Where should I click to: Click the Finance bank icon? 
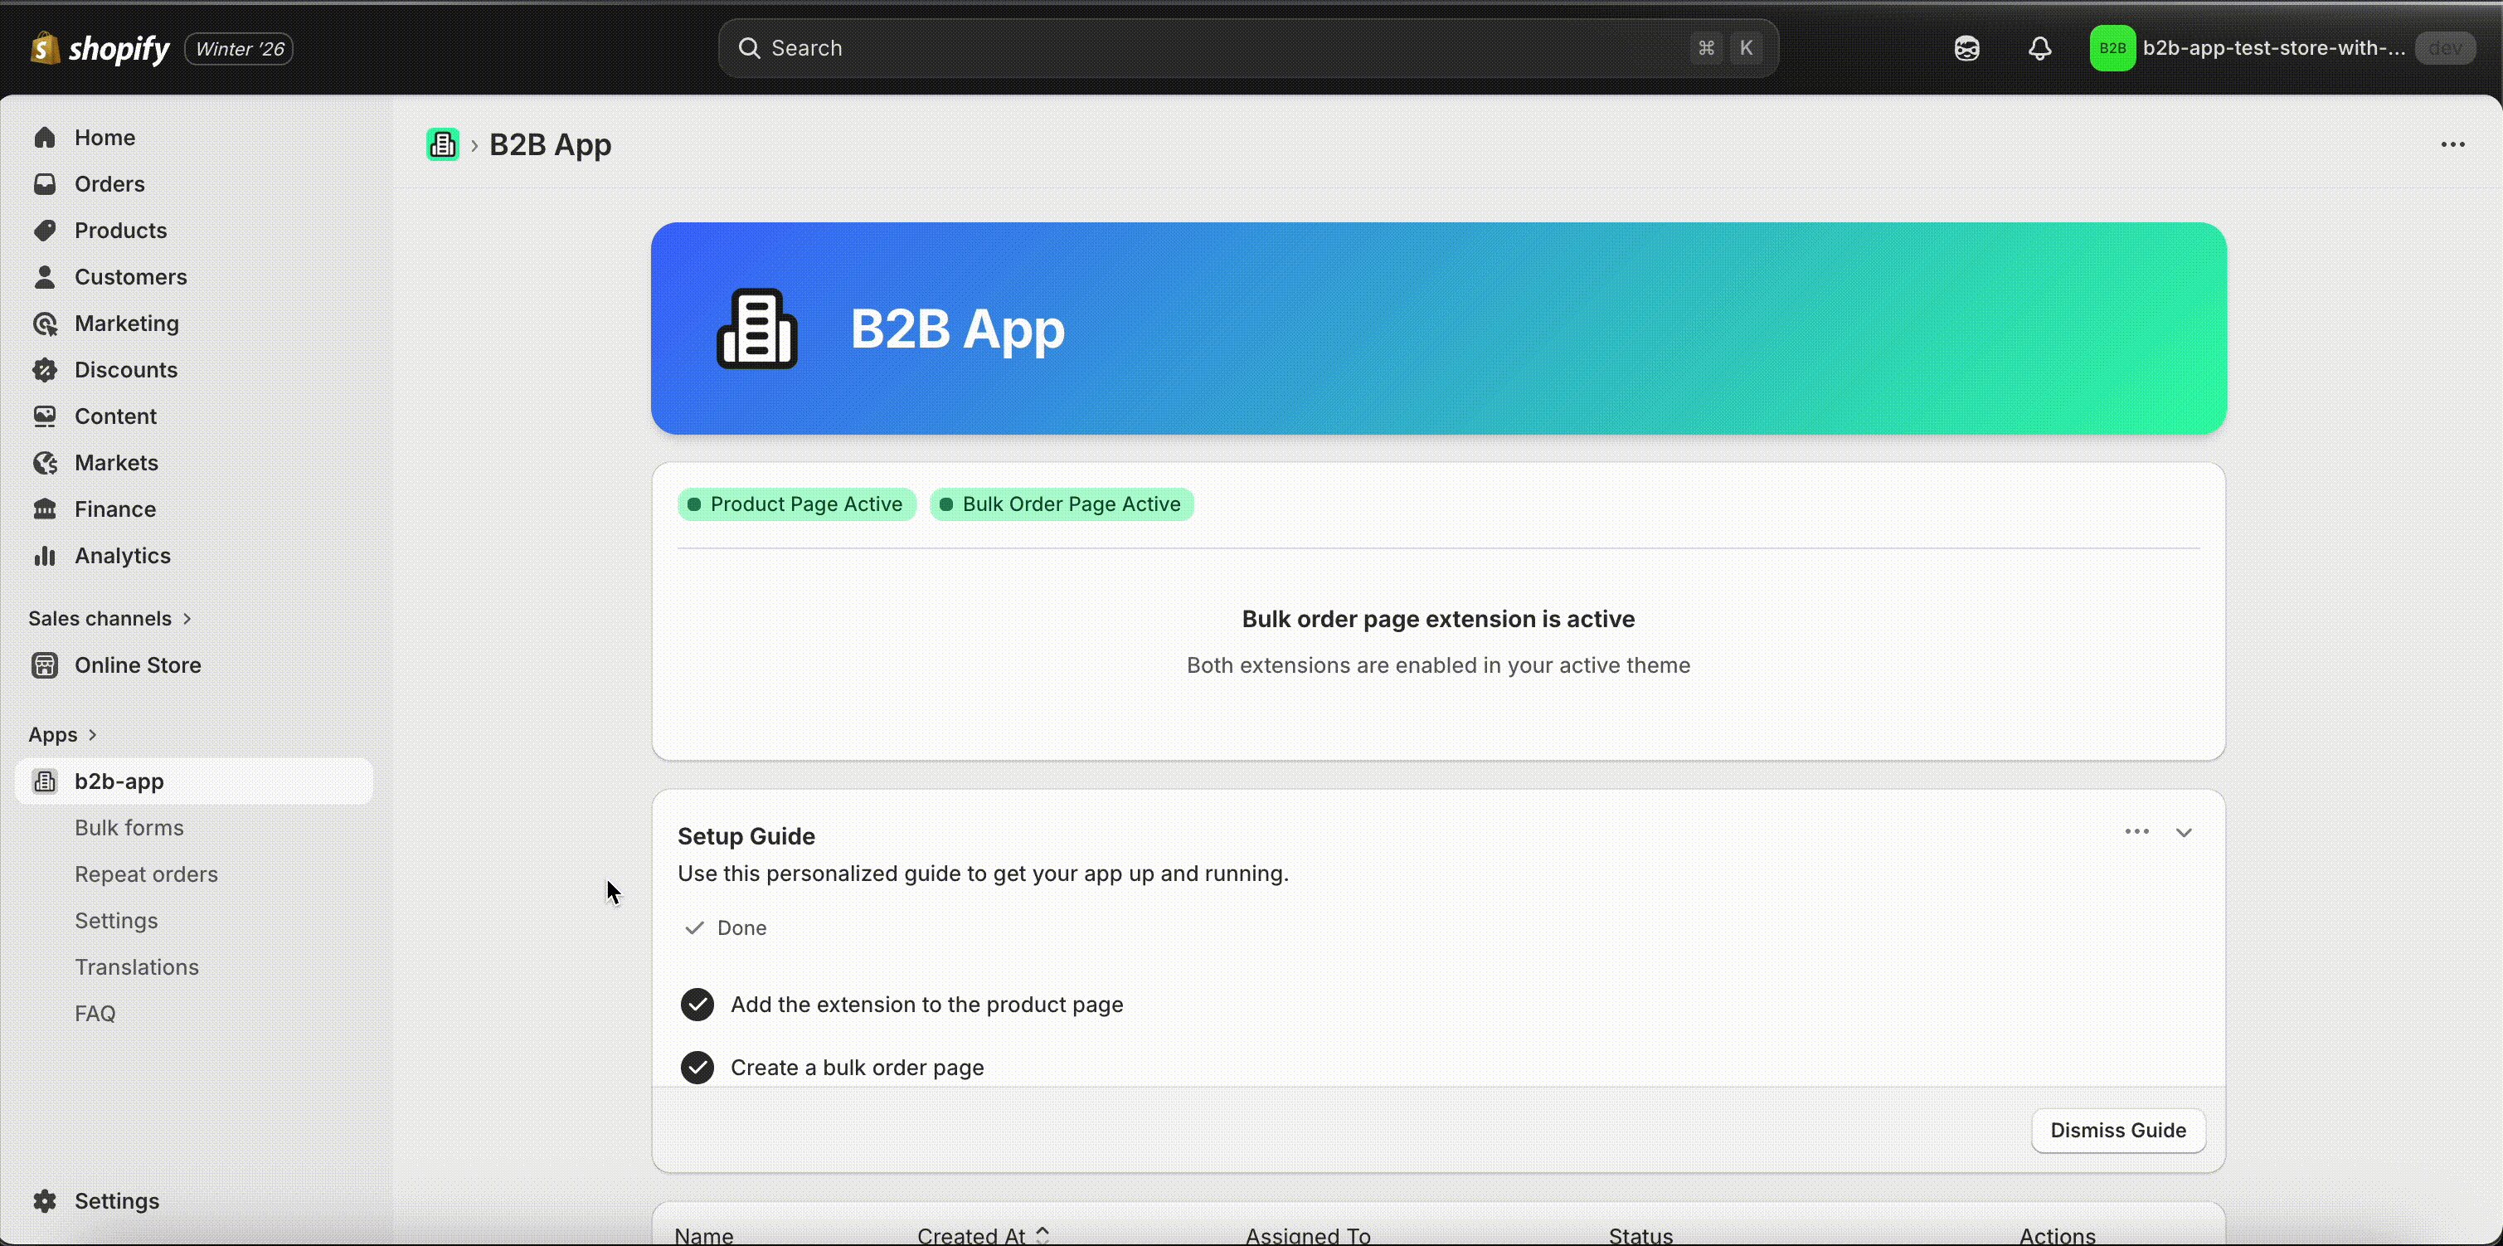click(45, 509)
